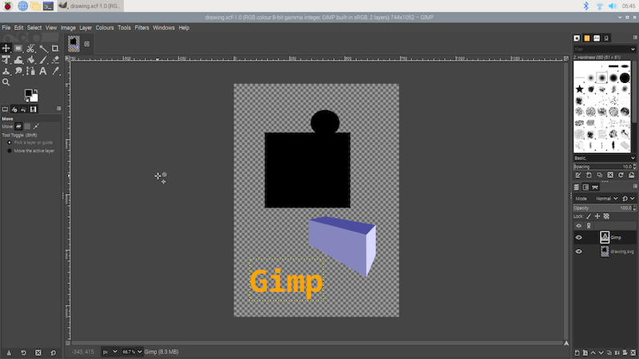Switch to Device Status tab

tap(14, 109)
